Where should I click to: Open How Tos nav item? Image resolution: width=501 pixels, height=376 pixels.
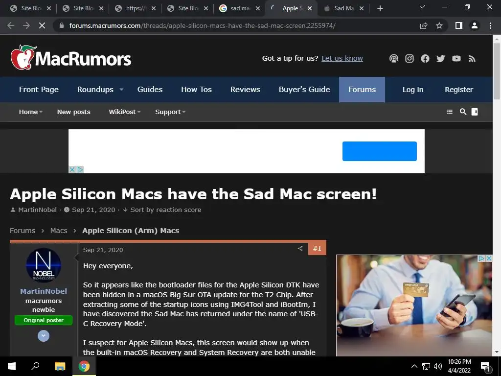point(197,90)
